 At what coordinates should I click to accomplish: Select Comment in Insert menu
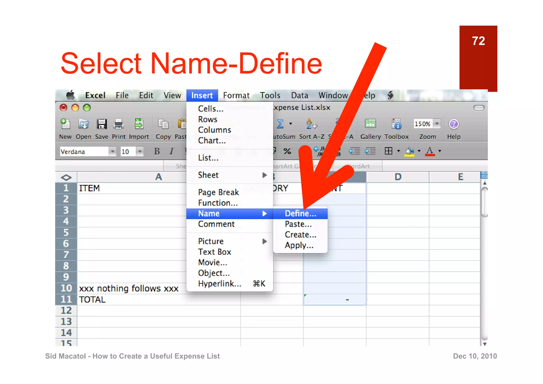(230, 224)
